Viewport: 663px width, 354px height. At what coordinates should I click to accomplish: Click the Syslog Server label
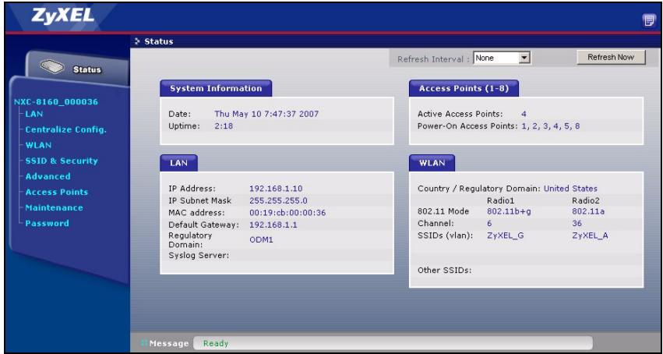click(x=199, y=256)
